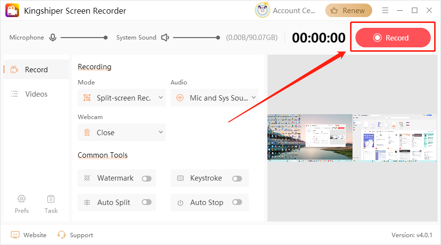Mute the microphone icon
Screen dimensions: 441x245
coord(53,37)
